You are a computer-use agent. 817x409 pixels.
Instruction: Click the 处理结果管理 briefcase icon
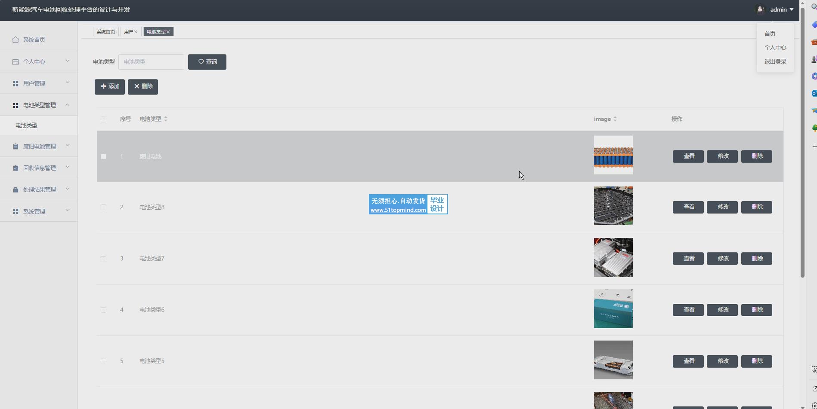(15, 189)
